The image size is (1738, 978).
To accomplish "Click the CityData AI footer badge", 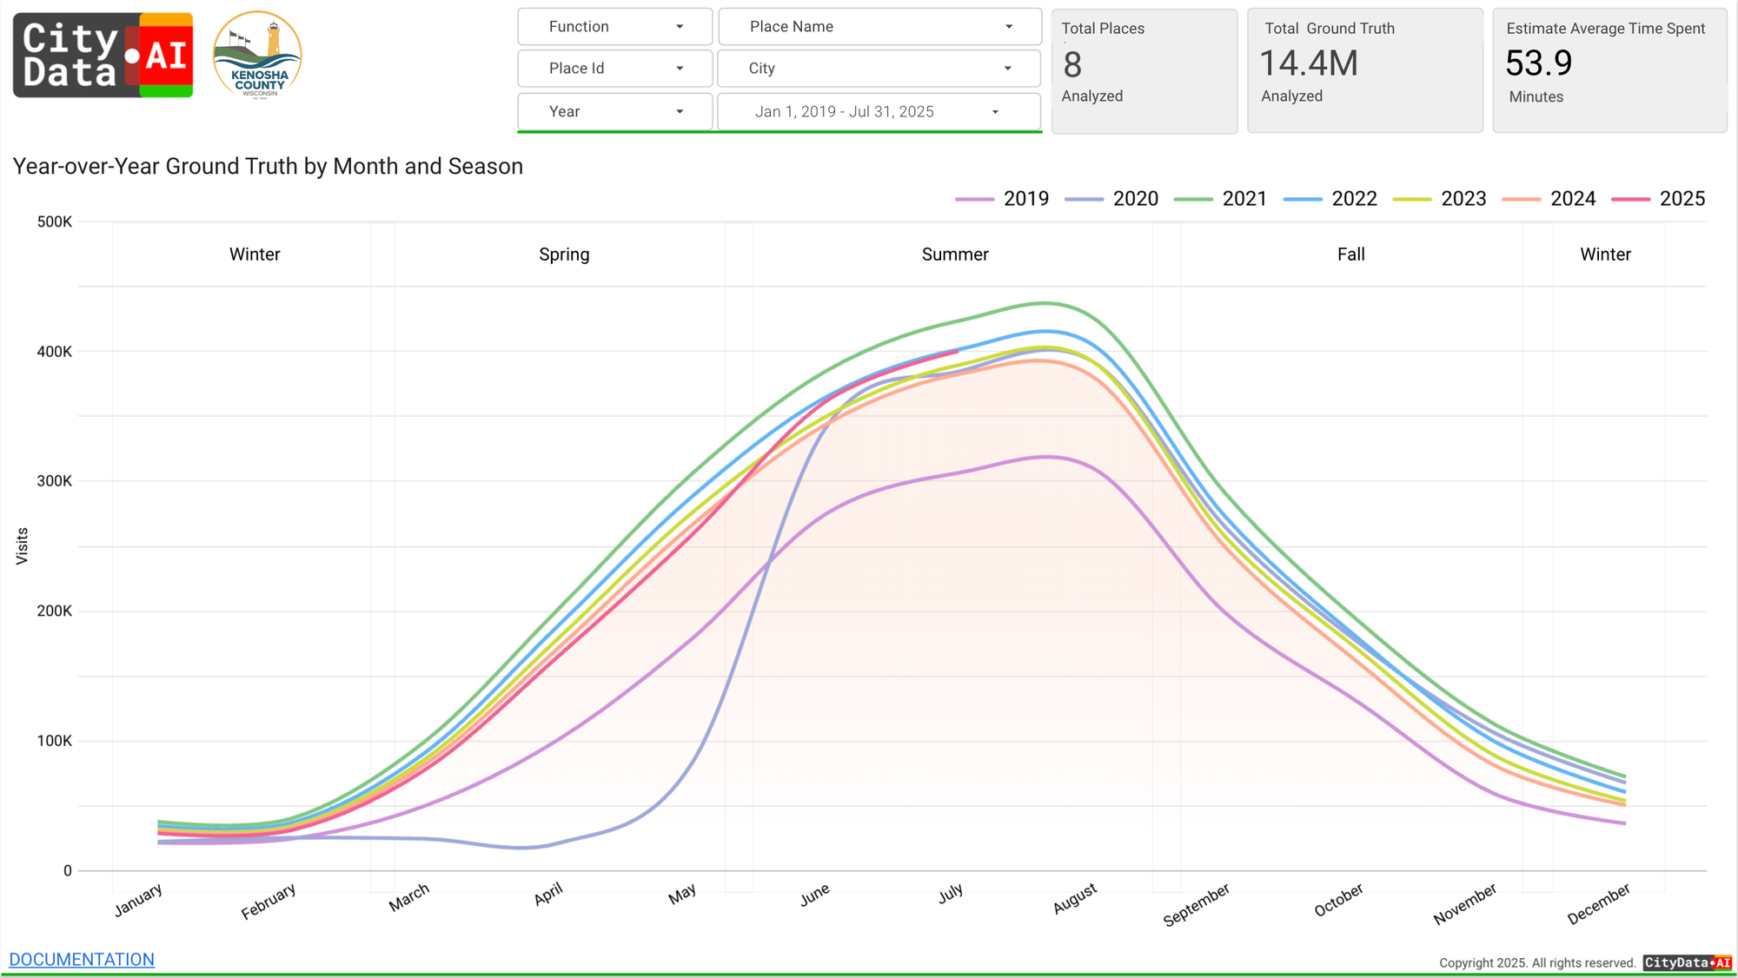I will [x=1687, y=962].
